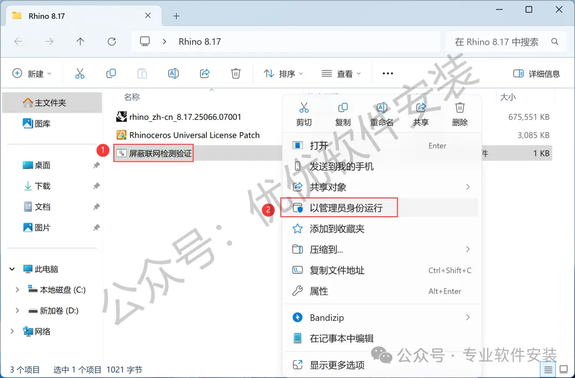This screenshot has height=378, width=575.
Task: Select 打开 in the context menu
Action: click(x=382, y=145)
